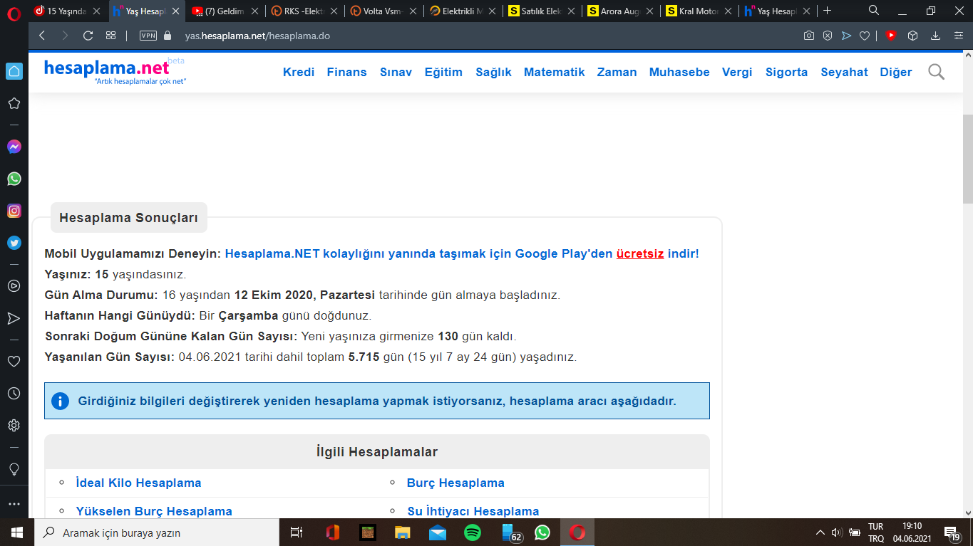Open My Flow in the sidebar

click(14, 318)
